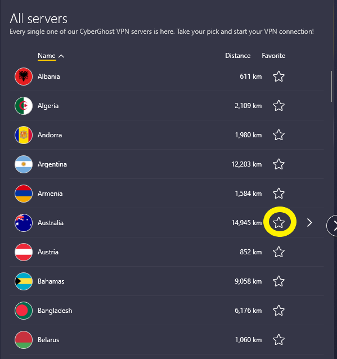Select the Belarus server entry
The image size is (337, 359).
tap(167, 340)
